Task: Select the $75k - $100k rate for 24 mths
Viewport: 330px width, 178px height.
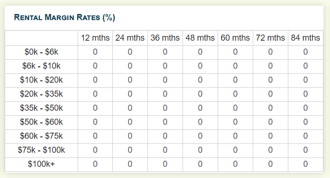Action: pos(130,150)
